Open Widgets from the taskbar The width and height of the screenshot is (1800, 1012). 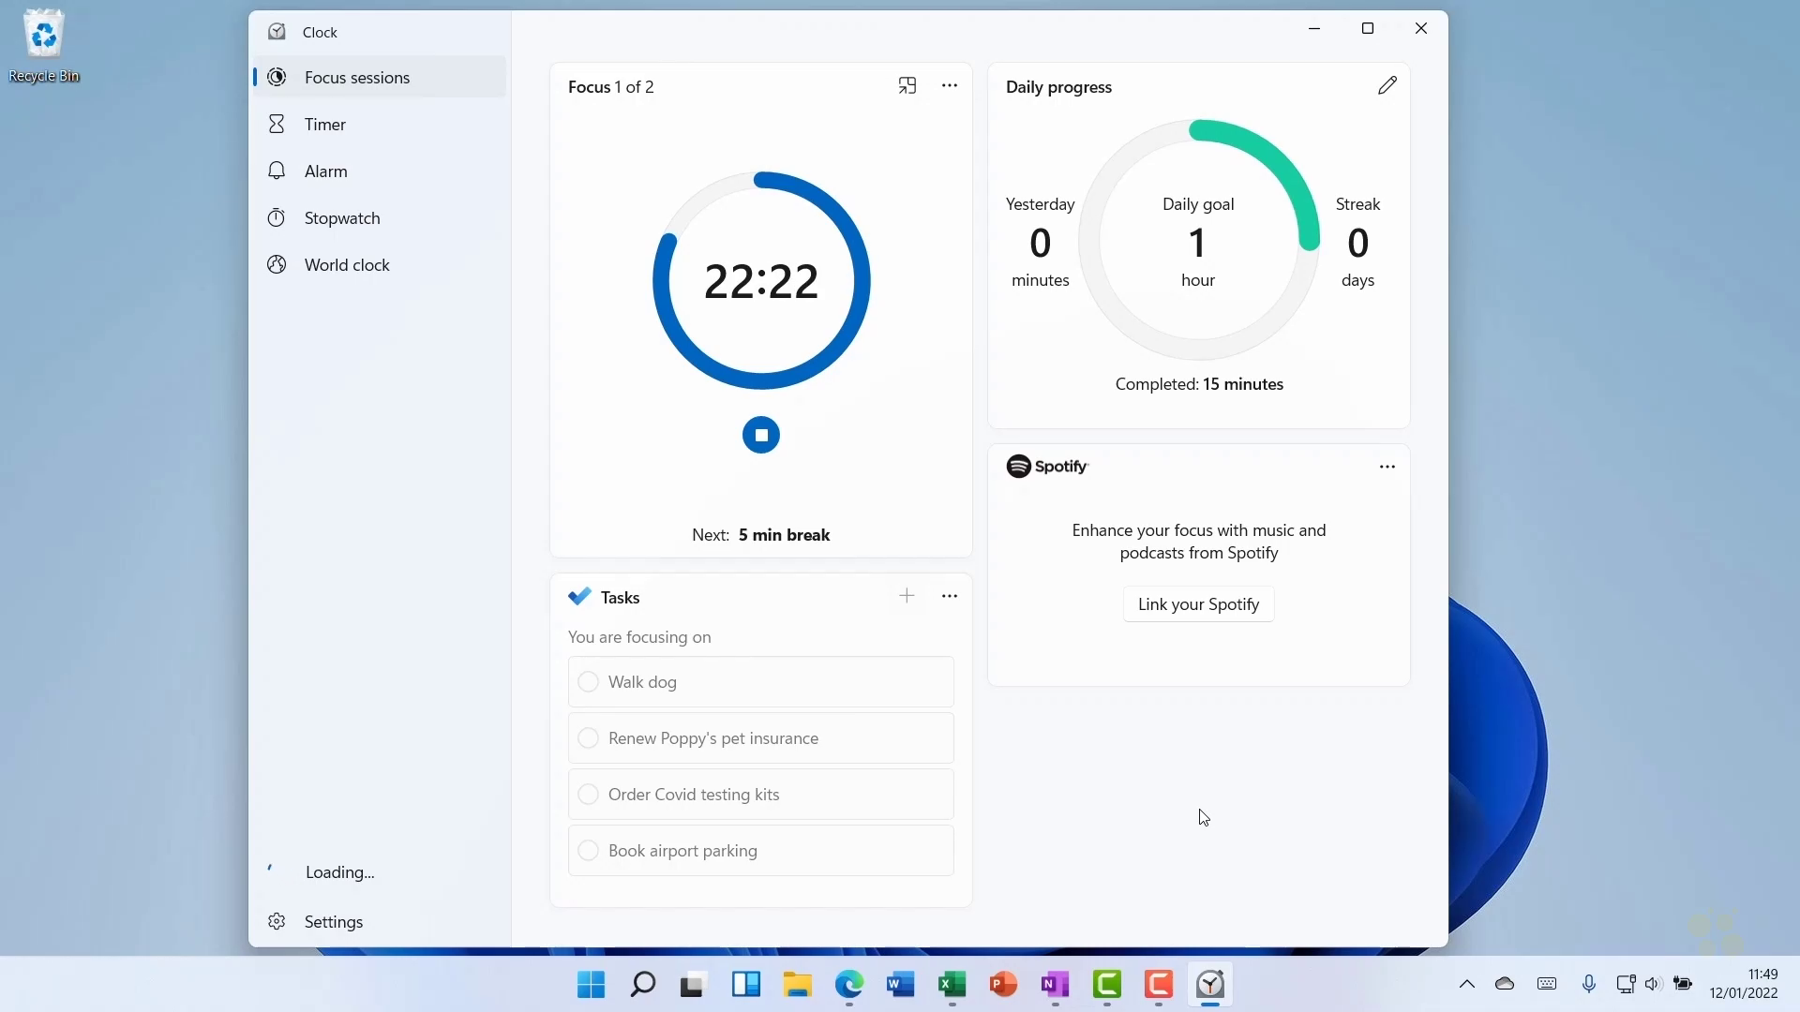click(746, 985)
